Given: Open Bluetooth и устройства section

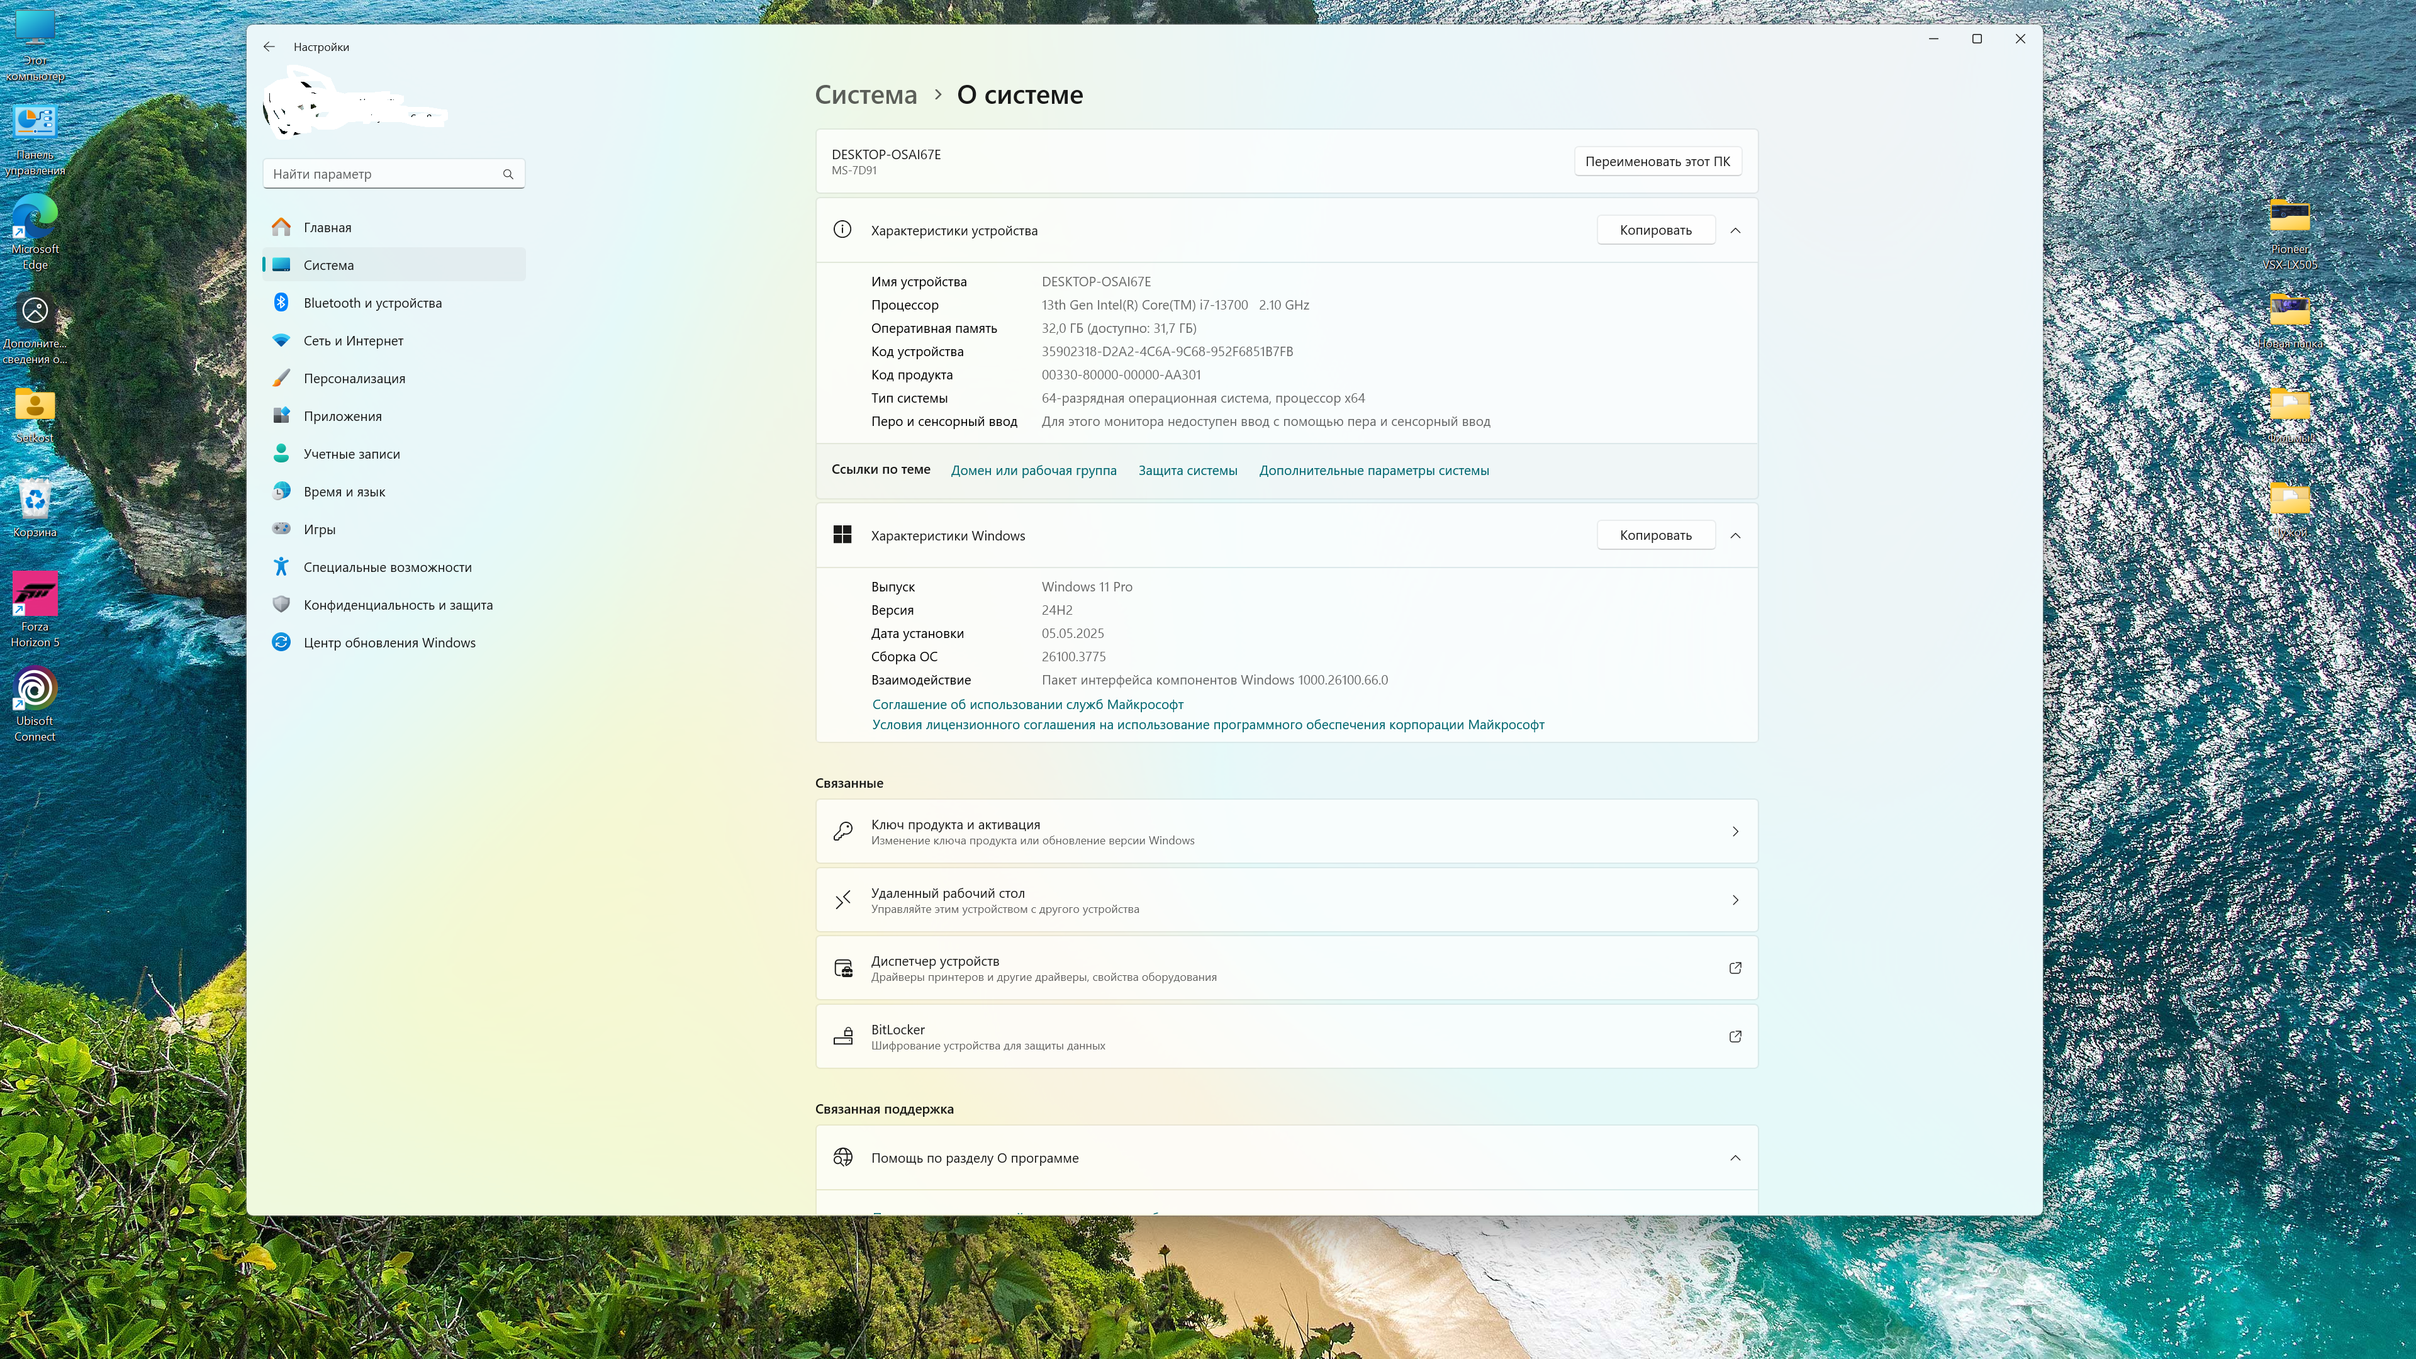Looking at the screenshot, I should tap(394, 302).
